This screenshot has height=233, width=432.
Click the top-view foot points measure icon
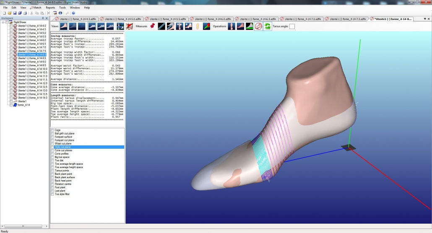[x=180, y=26]
